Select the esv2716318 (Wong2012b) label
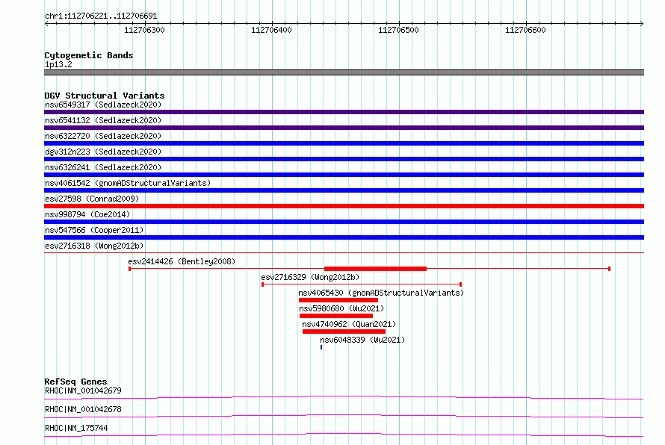Viewport: 665px width, 445px height. [x=94, y=246]
